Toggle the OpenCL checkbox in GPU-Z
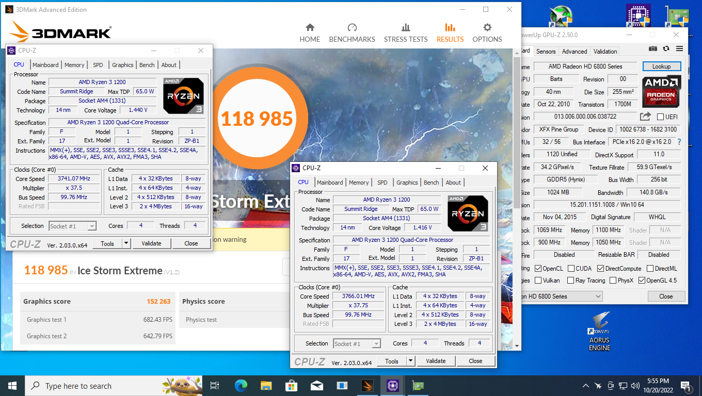Screen dimensions: 702x396 (x=538, y=269)
